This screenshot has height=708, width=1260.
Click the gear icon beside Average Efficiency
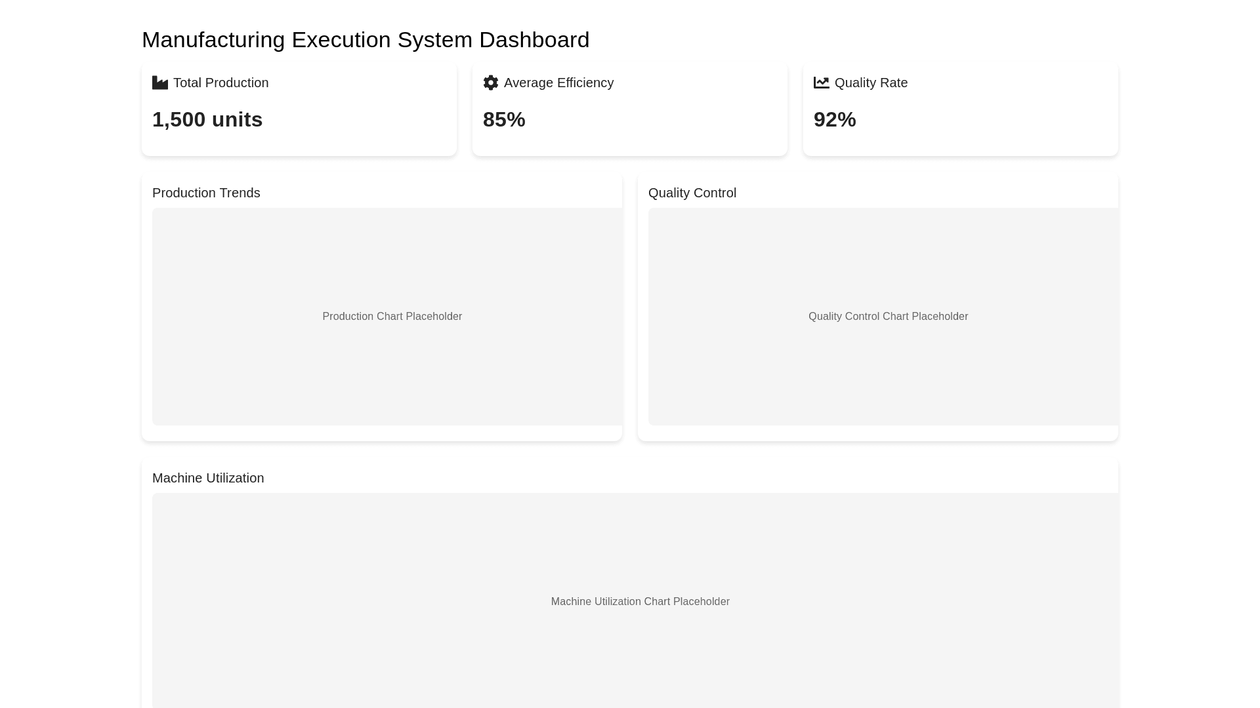(491, 83)
